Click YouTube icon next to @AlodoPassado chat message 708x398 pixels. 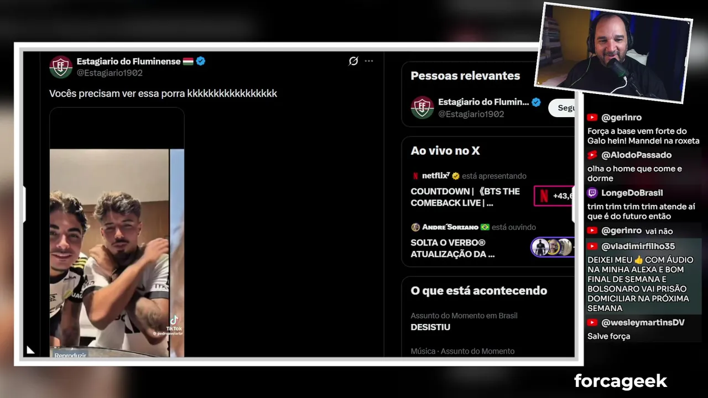[x=592, y=155]
